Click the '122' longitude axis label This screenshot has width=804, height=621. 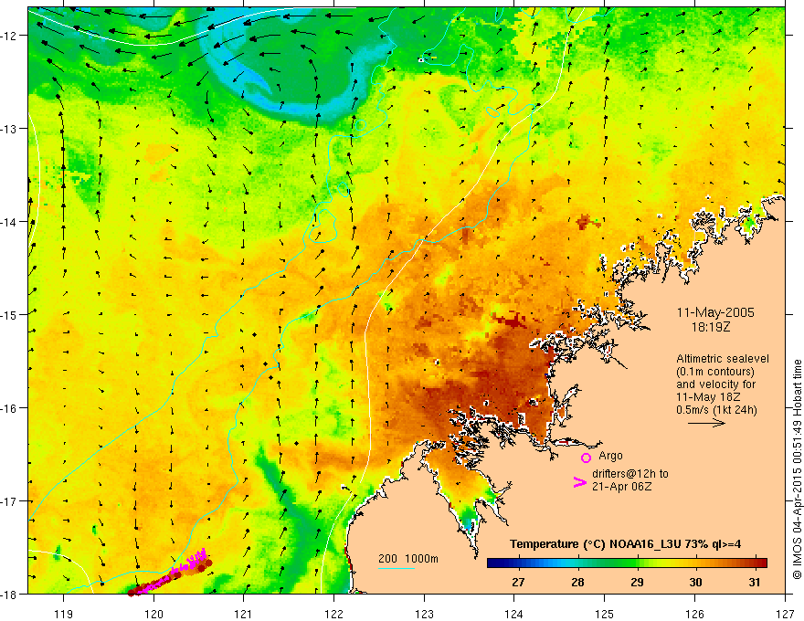coord(333,614)
